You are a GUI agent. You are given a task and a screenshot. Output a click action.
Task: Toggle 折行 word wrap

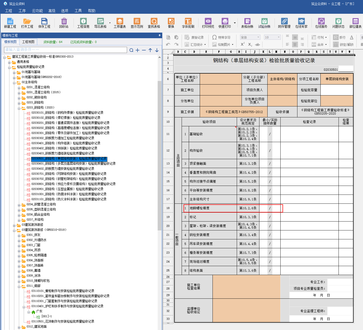[x=340, y=37]
